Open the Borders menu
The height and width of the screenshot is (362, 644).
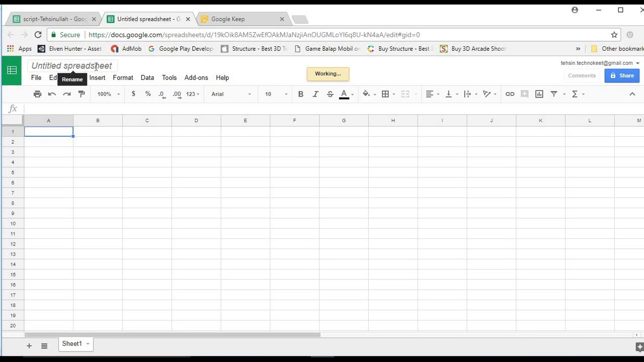pos(386,94)
